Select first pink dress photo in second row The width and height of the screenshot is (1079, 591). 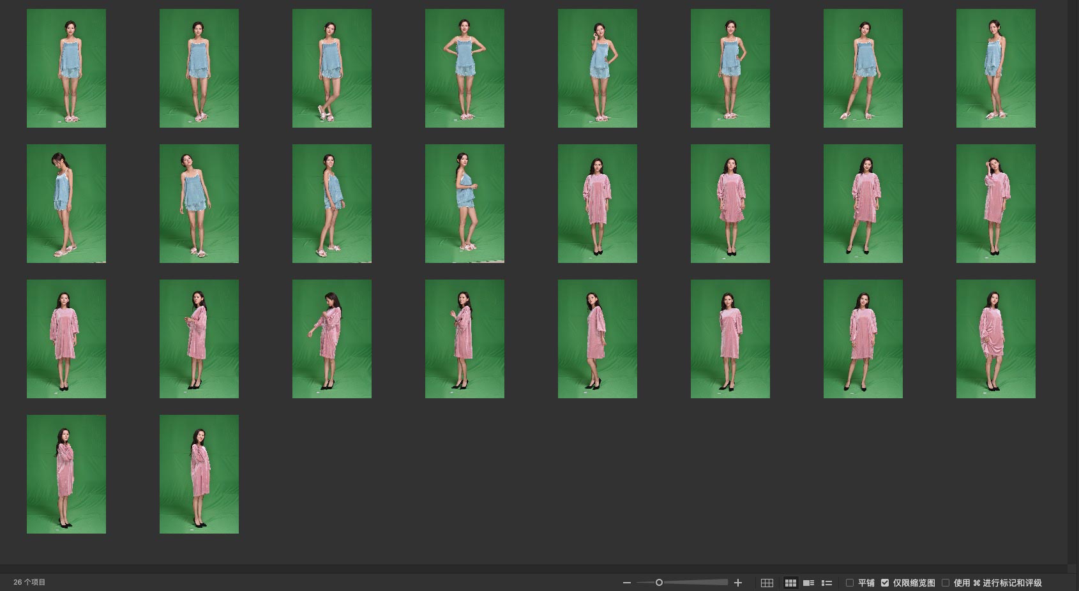click(598, 204)
